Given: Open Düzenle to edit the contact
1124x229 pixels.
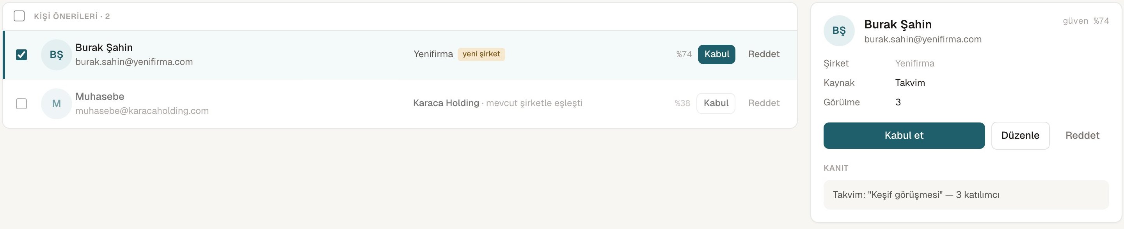Looking at the screenshot, I should 1020,136.
